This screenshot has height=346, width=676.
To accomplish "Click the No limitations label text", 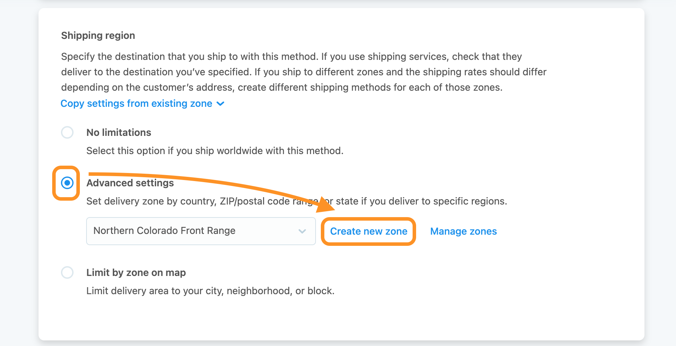I will coord(119,132).
